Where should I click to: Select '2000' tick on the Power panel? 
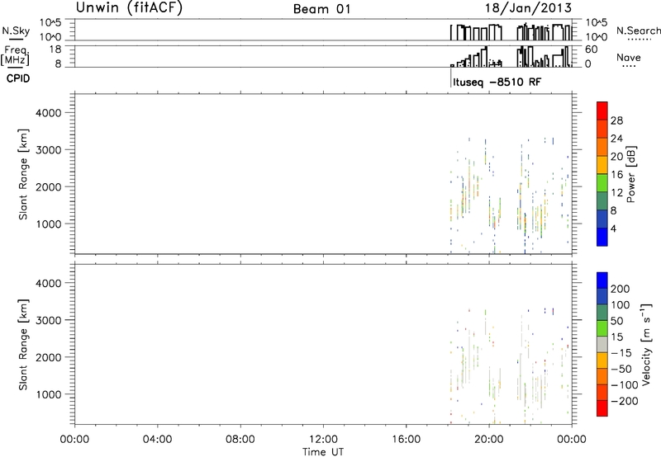[x=49, y=187]
